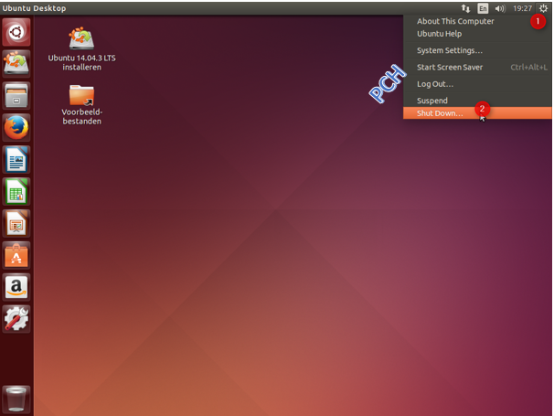554x416 pixels.
Task: Open LibreOffice Calc spreadsheet
Action: 16,192
